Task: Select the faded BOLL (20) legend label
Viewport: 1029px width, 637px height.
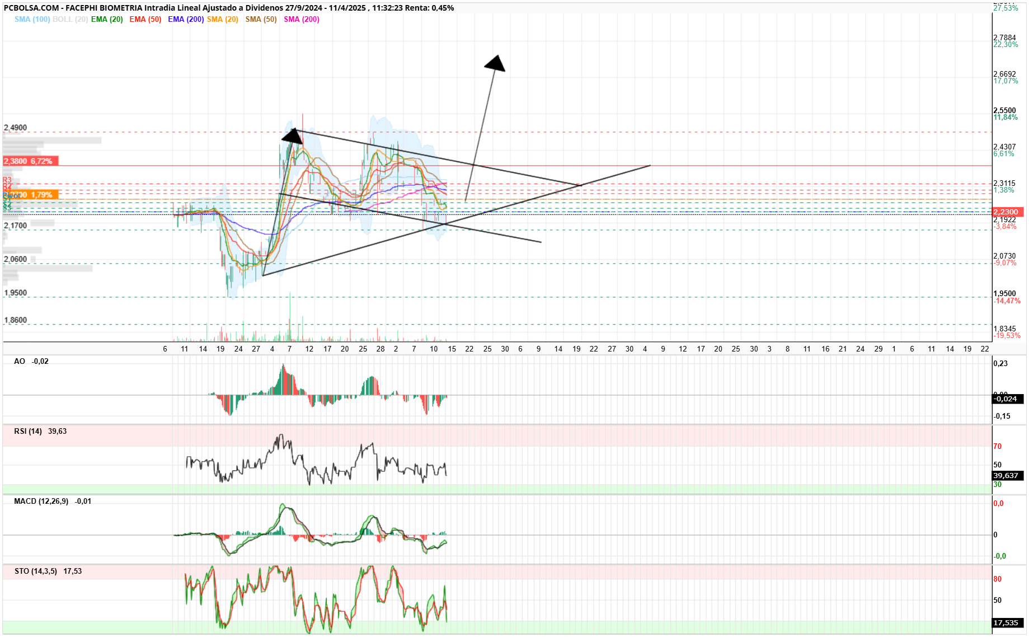Action: (70, 19)
